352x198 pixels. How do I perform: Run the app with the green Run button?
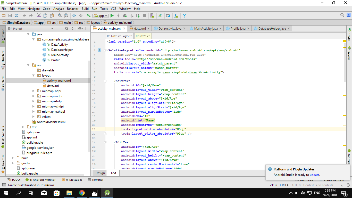pyautogui.click(x=112, y=15)
